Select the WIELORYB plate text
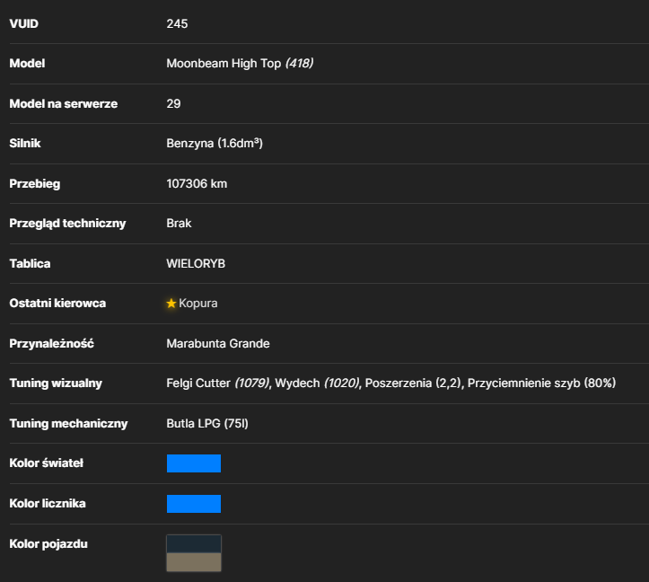Screen dimensions: 649x582 click(196, 263)
